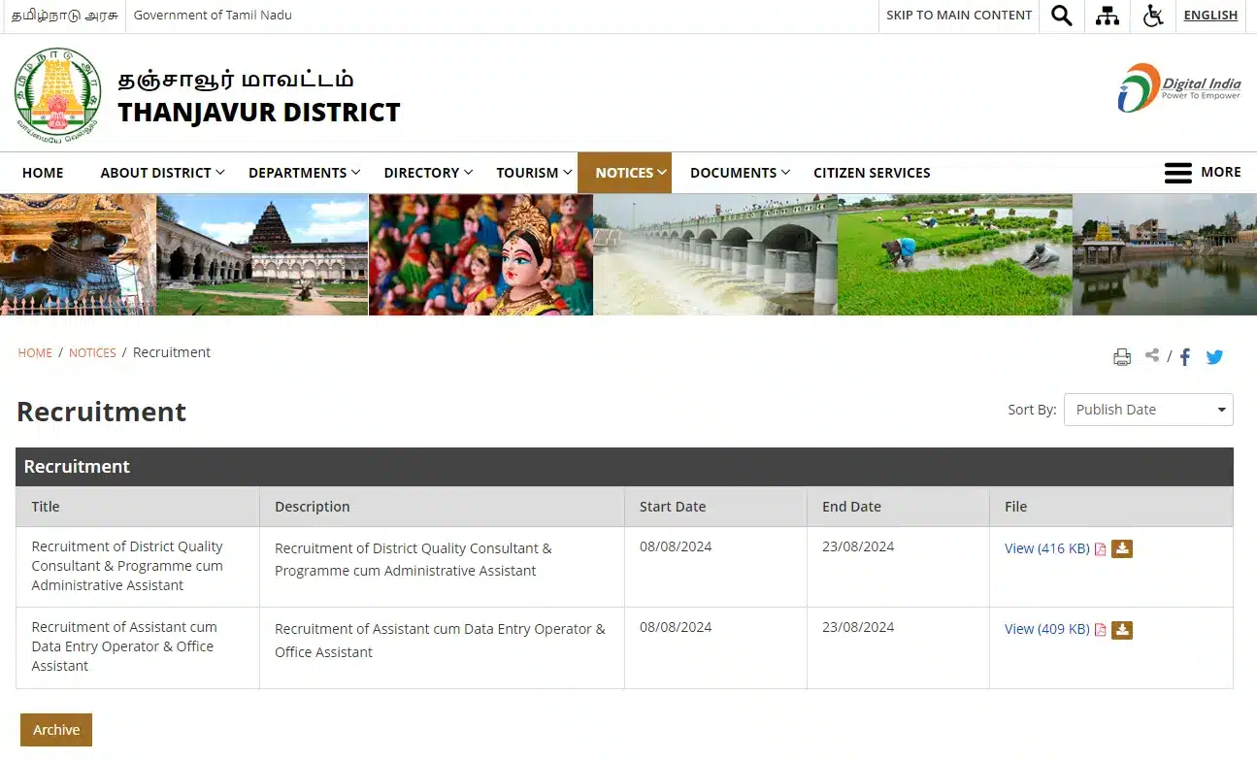Click the Tamil government text link
1257x761 pixels.
click(x=64, y=15)
